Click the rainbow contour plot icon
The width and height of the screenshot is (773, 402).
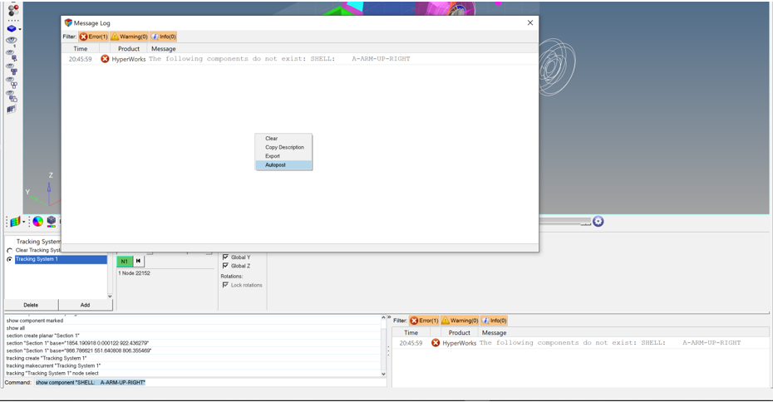coord(15,222)
